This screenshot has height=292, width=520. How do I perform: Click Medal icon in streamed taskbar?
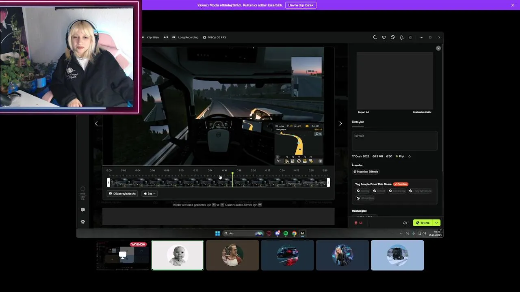(303, 234)
